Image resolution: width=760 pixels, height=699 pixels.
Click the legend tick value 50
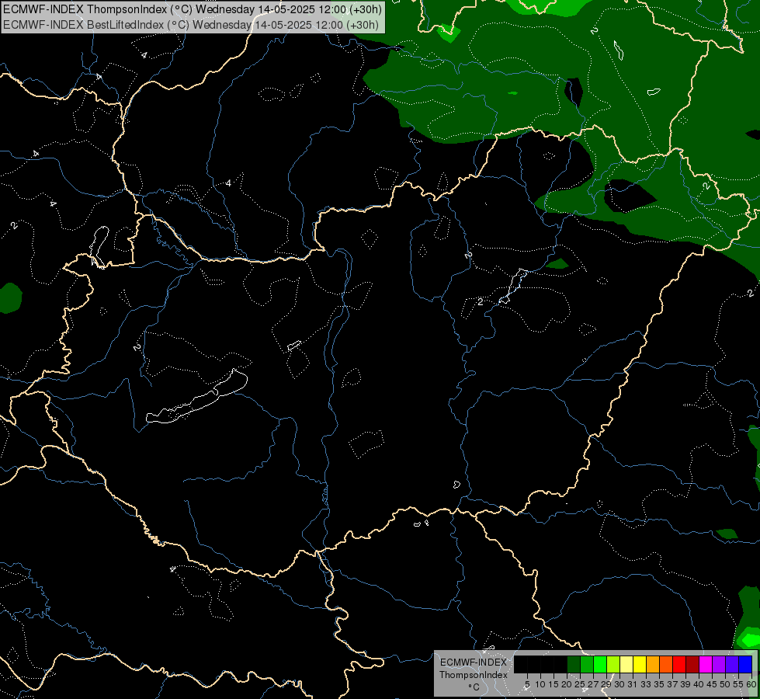click(725, 684)
